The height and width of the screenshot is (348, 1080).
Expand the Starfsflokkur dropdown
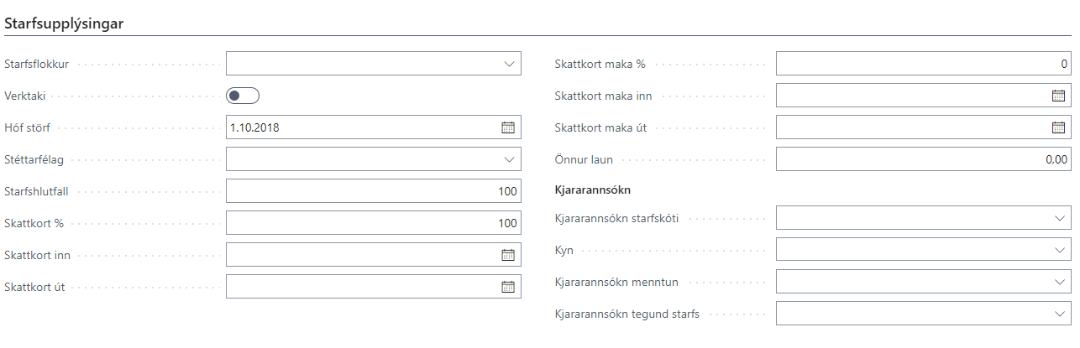click(x=508, y=64)
